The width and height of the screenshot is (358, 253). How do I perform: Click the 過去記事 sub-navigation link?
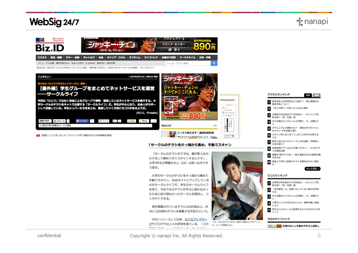pyautogui.click(x=111, y=63)
